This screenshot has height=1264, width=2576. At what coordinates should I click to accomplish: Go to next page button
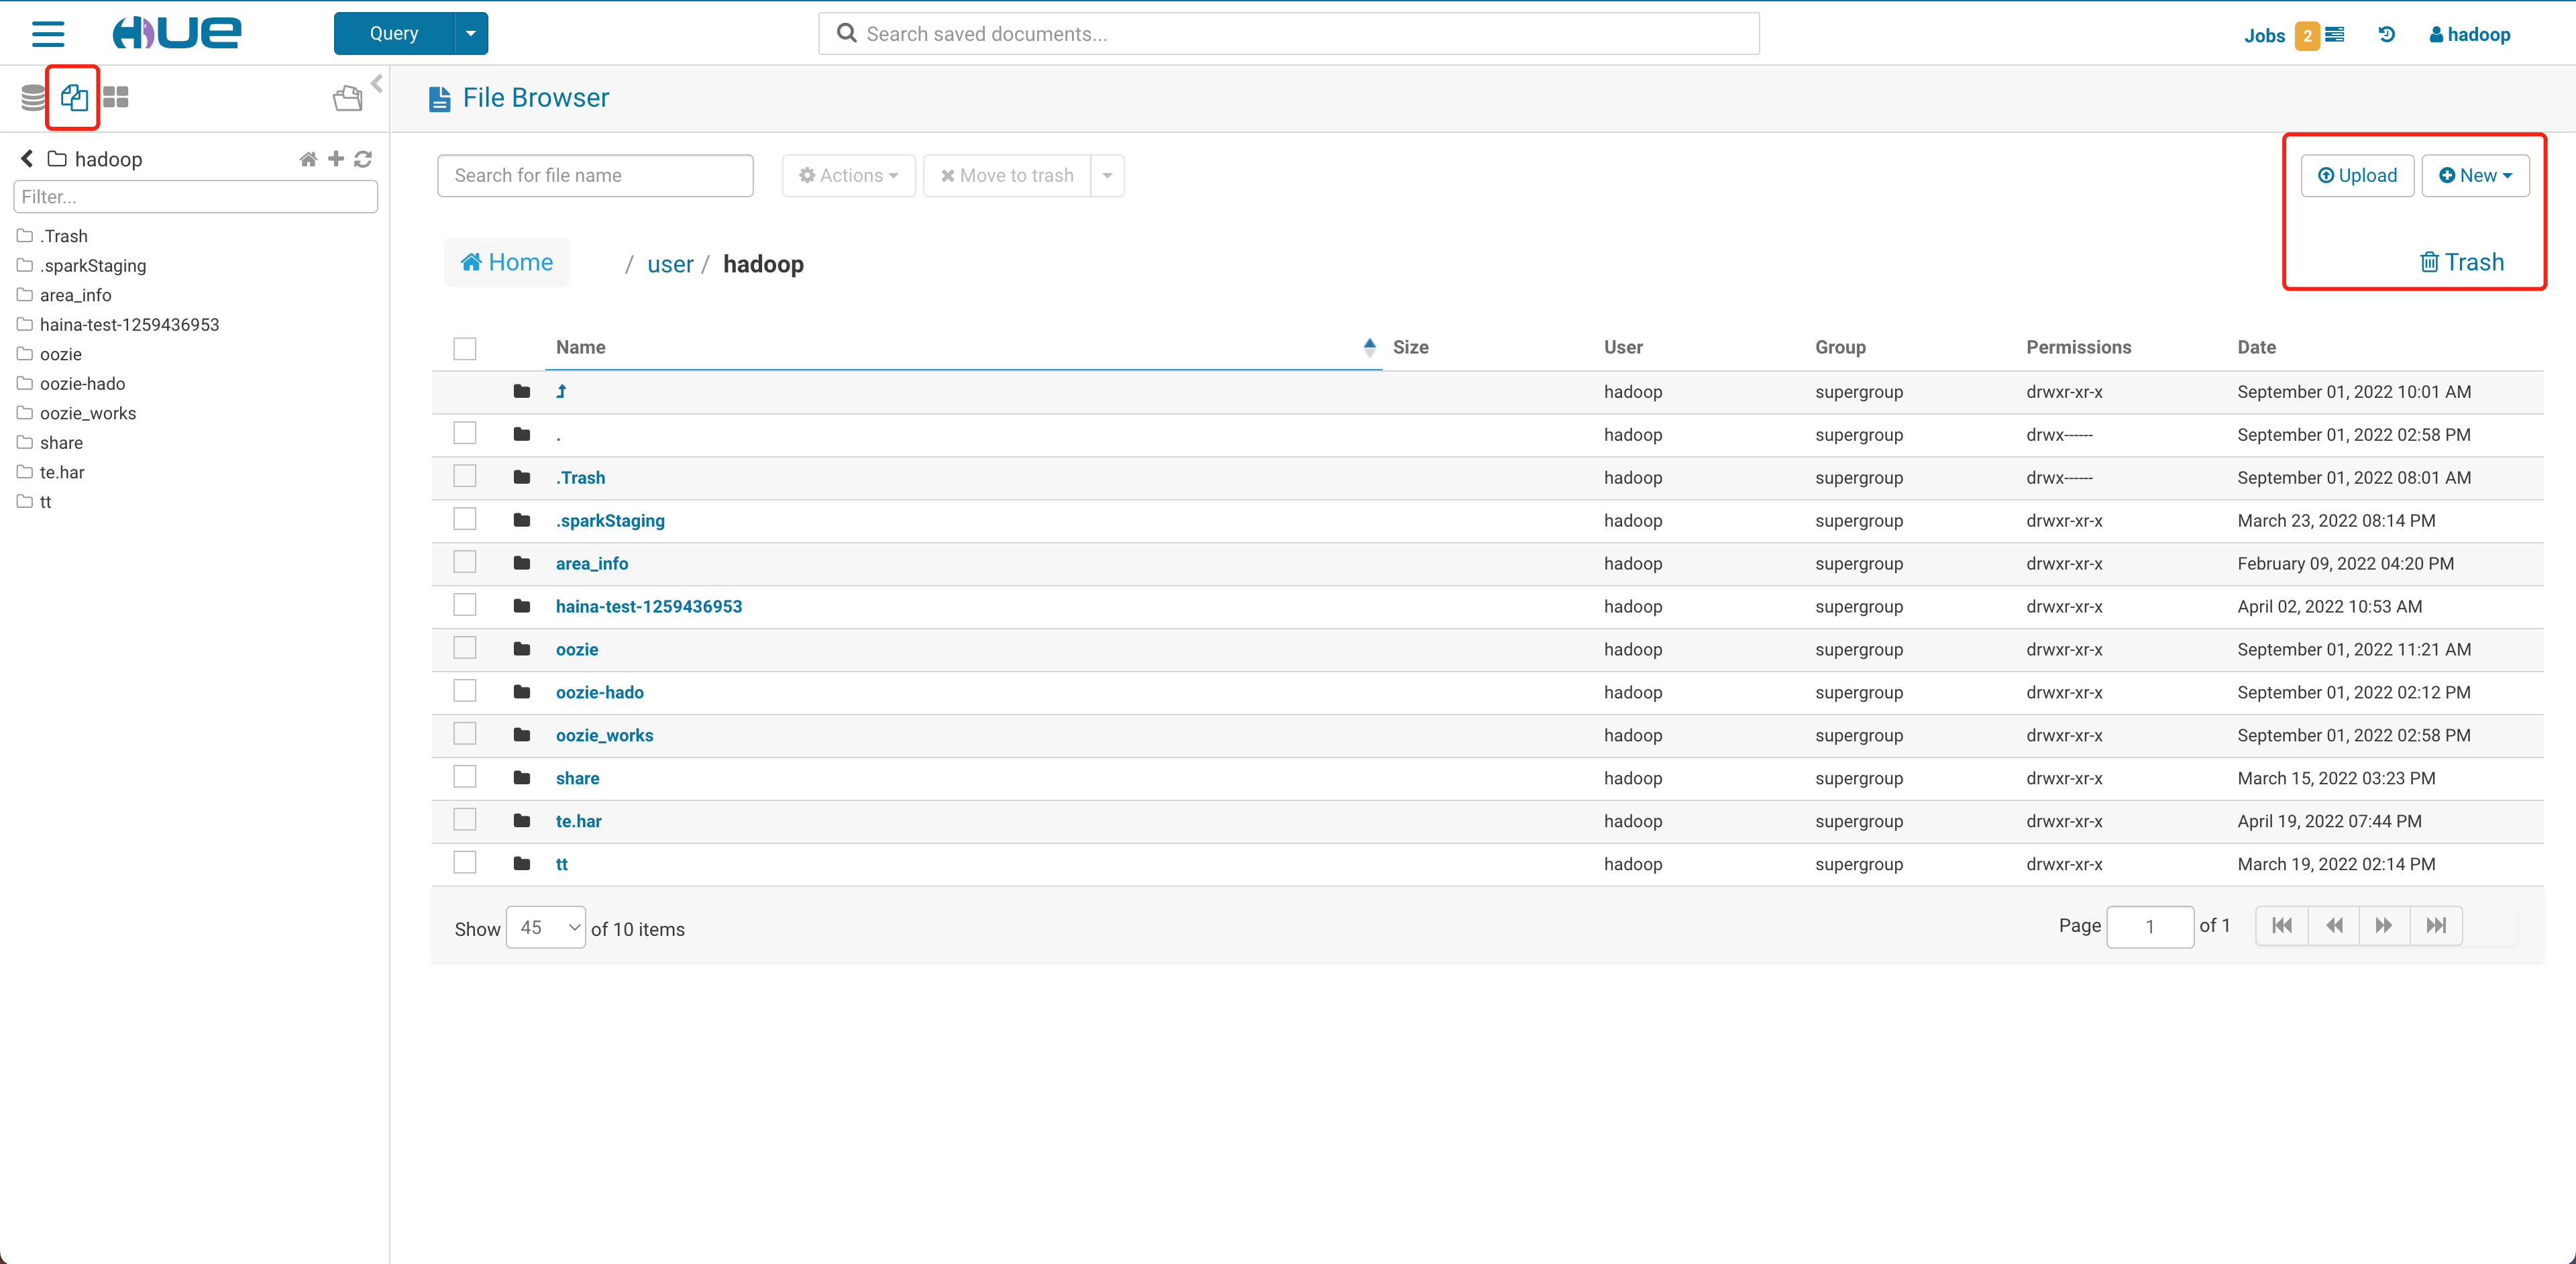2385,926
